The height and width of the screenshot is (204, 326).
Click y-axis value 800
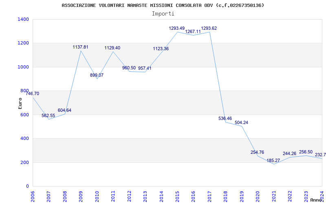pyautogui.click(x=25, y=91)
